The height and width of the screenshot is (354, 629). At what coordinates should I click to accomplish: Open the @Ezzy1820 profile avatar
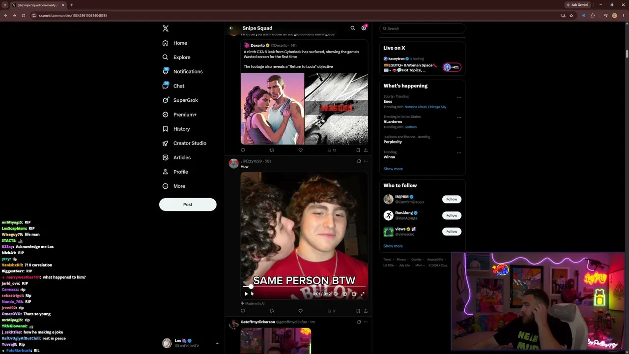233,164
